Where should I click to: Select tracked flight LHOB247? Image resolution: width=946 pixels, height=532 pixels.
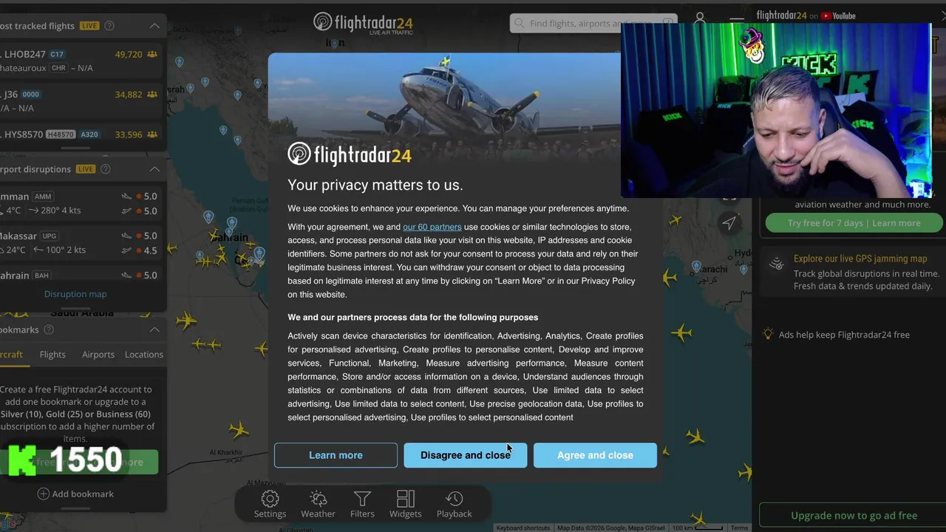point(81,61)
